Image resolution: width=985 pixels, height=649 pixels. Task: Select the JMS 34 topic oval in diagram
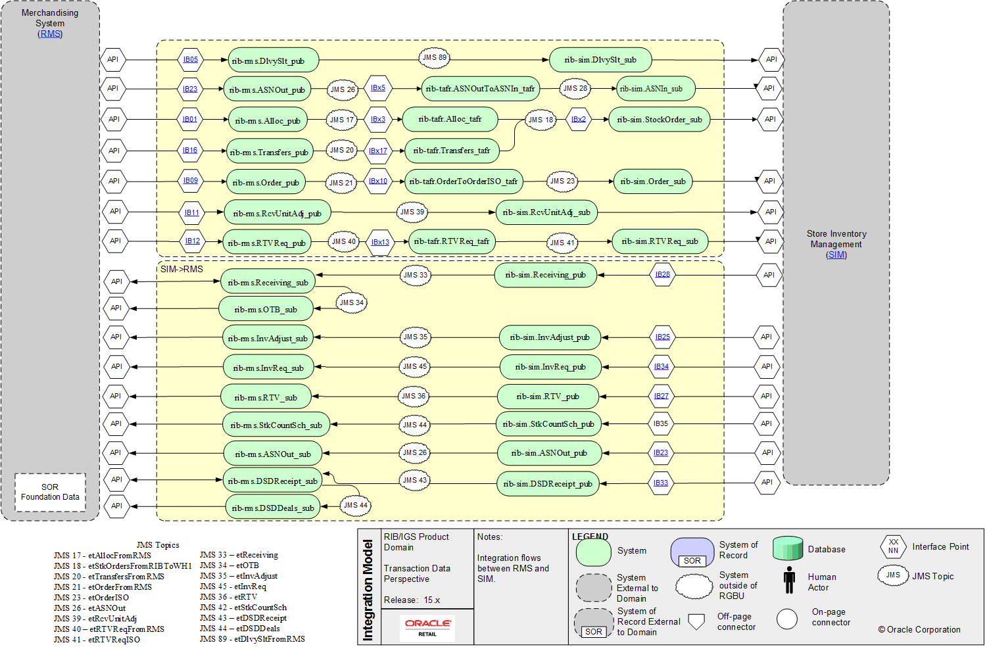352,302
